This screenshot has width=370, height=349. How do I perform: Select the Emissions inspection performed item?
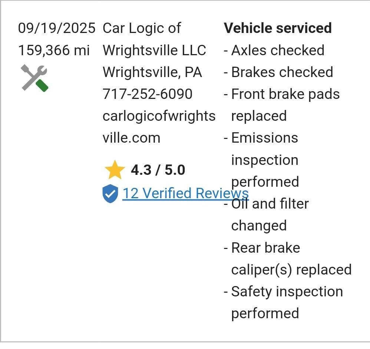pos(264,160)
